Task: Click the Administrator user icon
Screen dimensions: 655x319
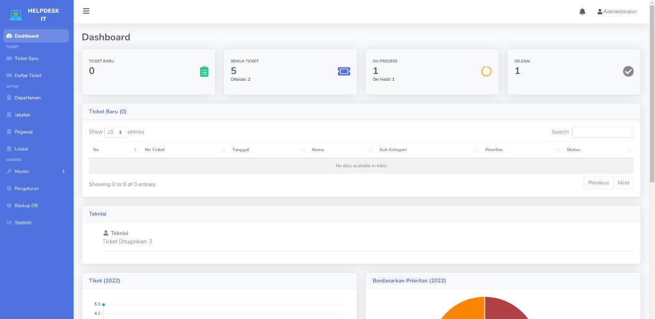Action: coord(600,12)
